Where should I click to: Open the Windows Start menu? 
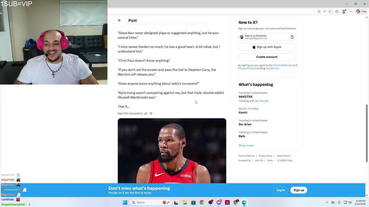[x=125, y=202]
